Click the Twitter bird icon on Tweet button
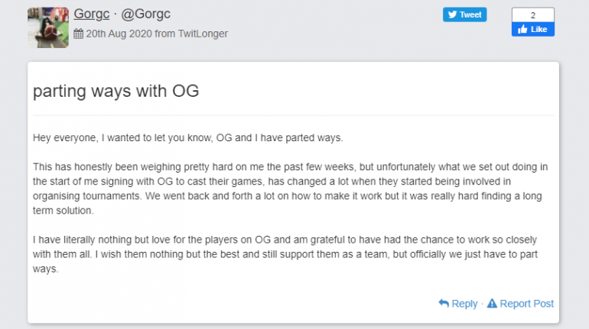 pos(452,15)
